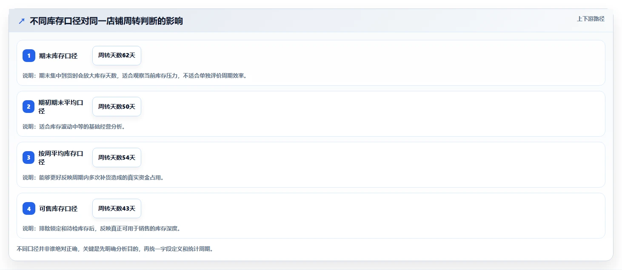The height and width of the screenshot is (270, 622).
Task: Click the 期末库存口径 label
Action: [x=58, y=56]
